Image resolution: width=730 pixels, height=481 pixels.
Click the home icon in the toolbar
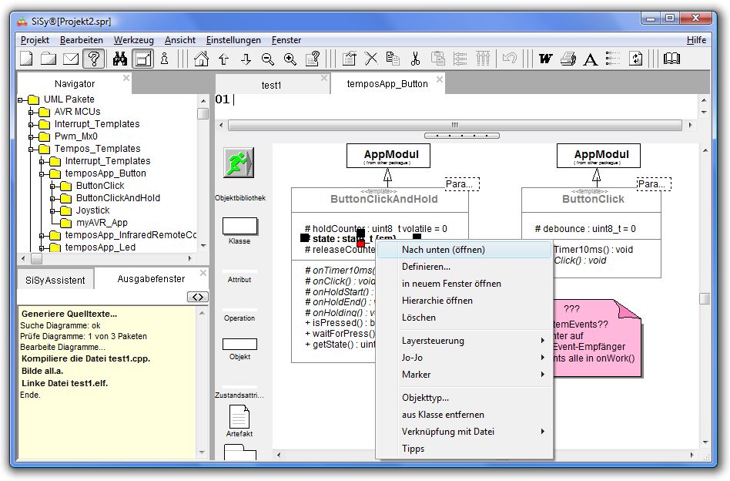[x=201, y=59]
